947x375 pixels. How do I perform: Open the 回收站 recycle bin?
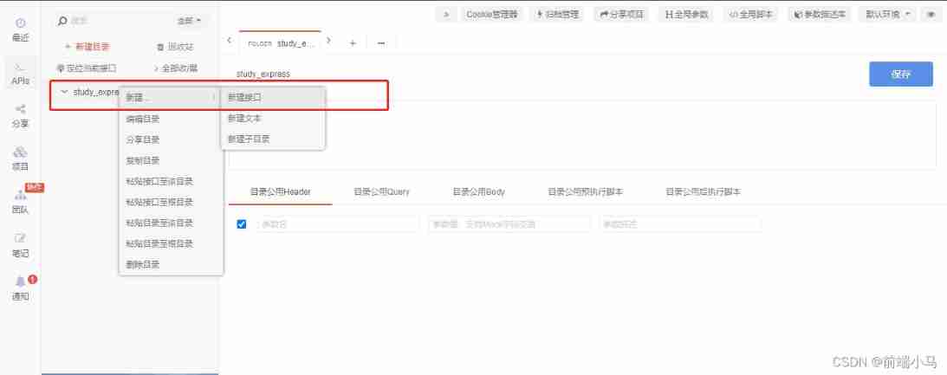pos(176,47)
